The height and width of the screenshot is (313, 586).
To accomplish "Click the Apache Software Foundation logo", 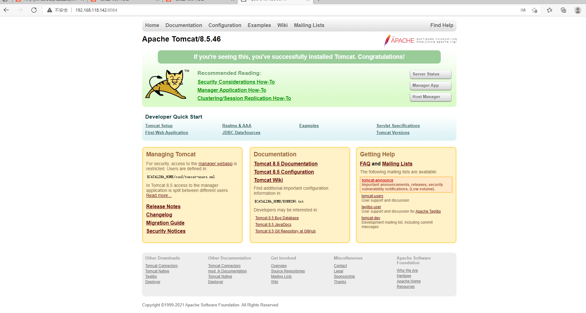I will tap(420, 41).
